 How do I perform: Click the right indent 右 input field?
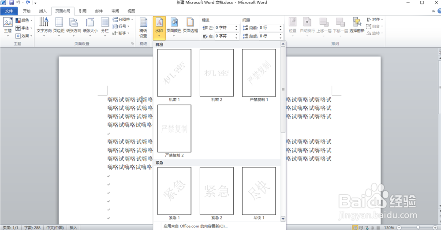tap(224, 36)
